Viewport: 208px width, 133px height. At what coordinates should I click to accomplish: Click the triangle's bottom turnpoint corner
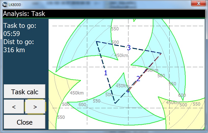point(115,103)
